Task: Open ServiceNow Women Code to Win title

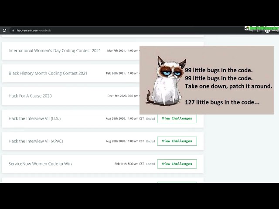Action: point(40,164)
